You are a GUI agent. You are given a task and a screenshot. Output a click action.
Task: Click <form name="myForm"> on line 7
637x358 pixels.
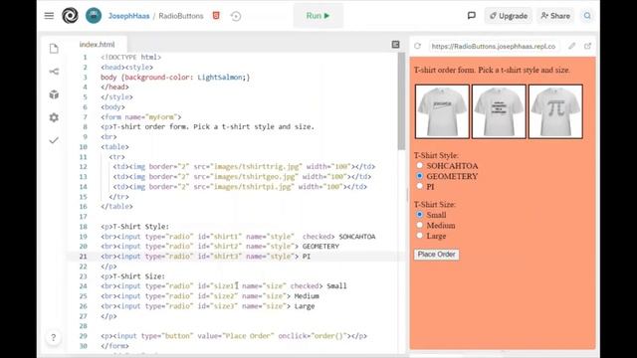coord(141,117)
